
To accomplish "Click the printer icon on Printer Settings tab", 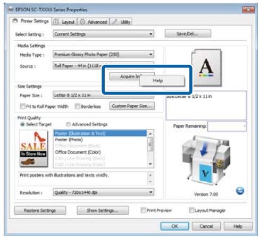I will tap(15, 21).
